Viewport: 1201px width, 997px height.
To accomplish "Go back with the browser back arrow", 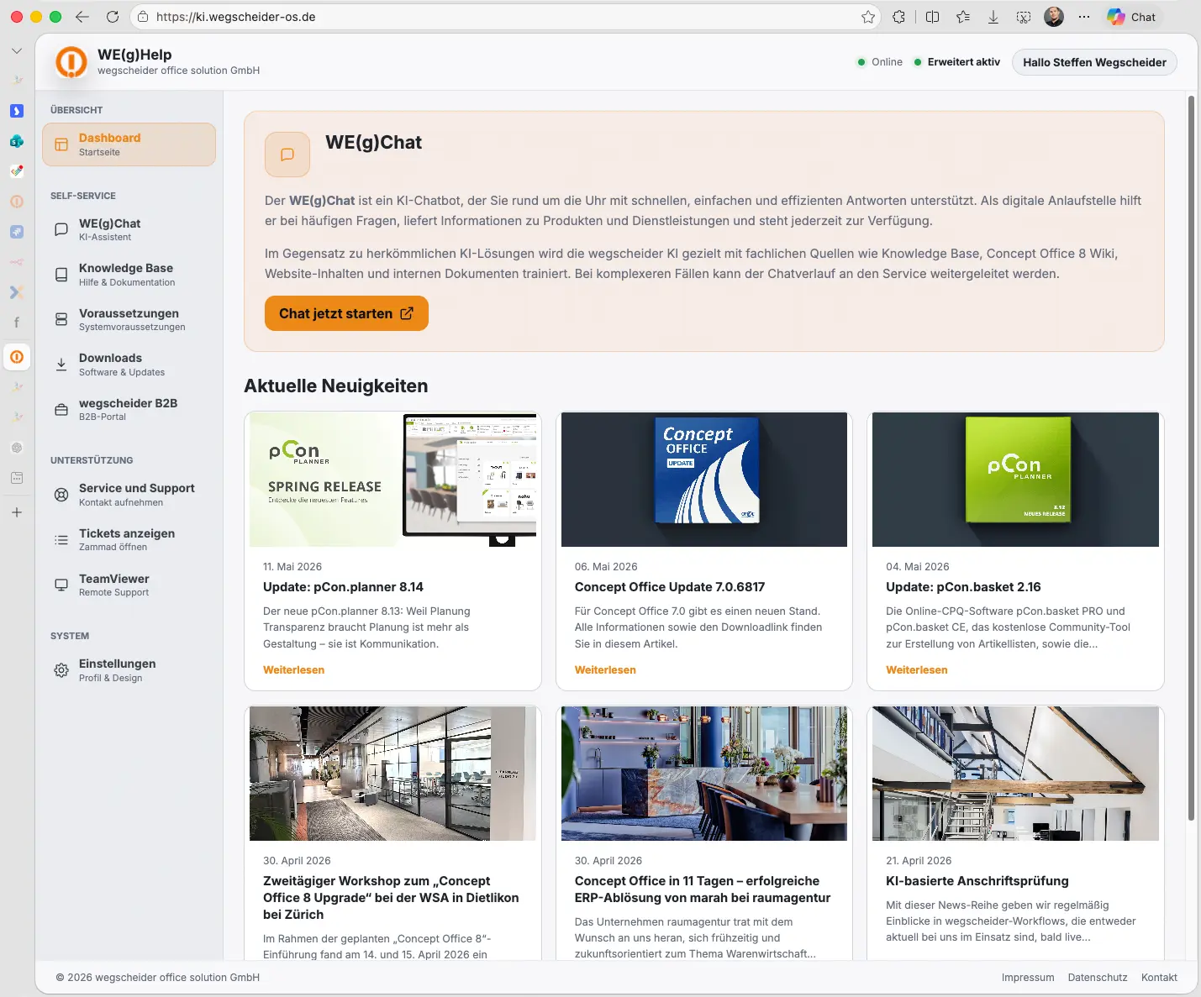I will point(82,17).
